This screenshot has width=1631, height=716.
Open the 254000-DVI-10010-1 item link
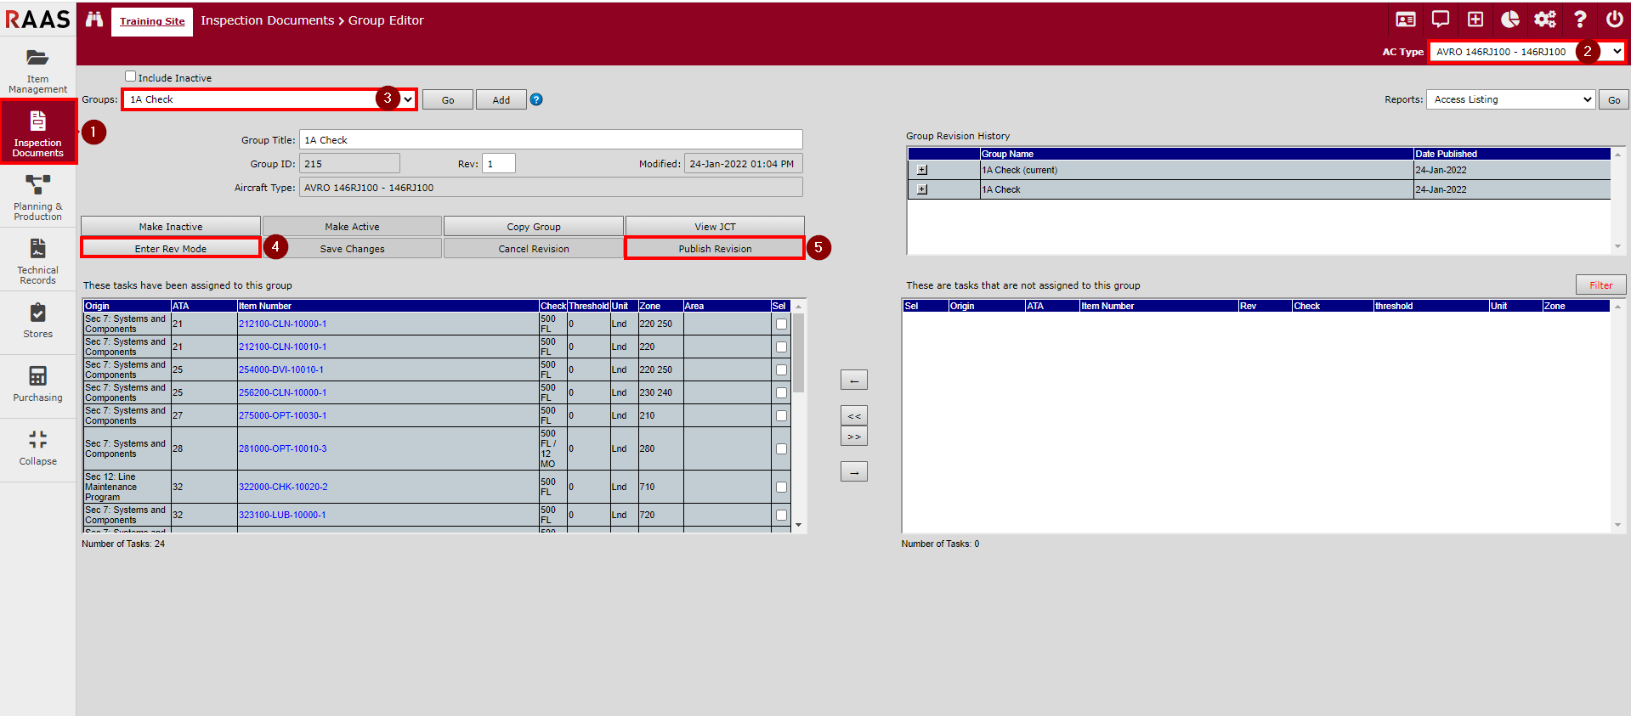281,369
